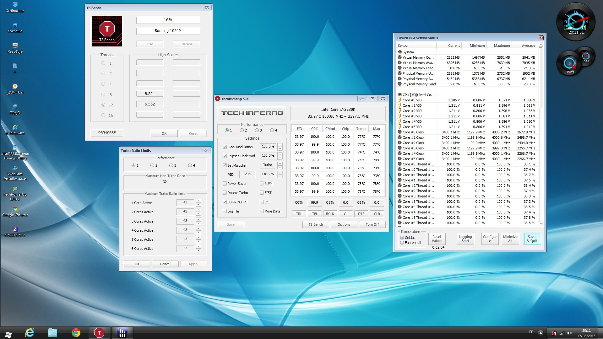Show hidden tray icons arrow
Screen dimensions: 603x339
click(541, 332)
